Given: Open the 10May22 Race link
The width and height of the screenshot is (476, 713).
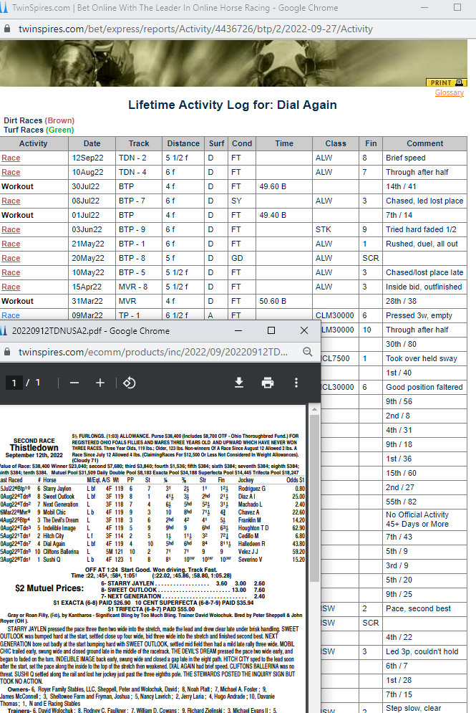Looking at the screenshot, I should click(11, 272).
